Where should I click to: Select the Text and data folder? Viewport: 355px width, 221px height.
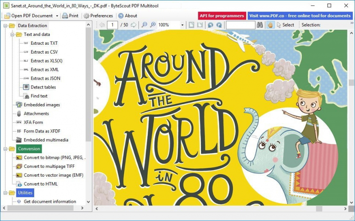pos(37,35)
